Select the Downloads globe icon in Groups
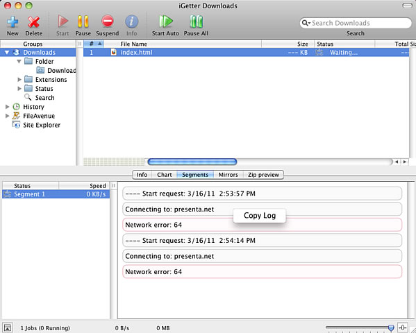The image size is (416, 333). click(x=16, y=53)
